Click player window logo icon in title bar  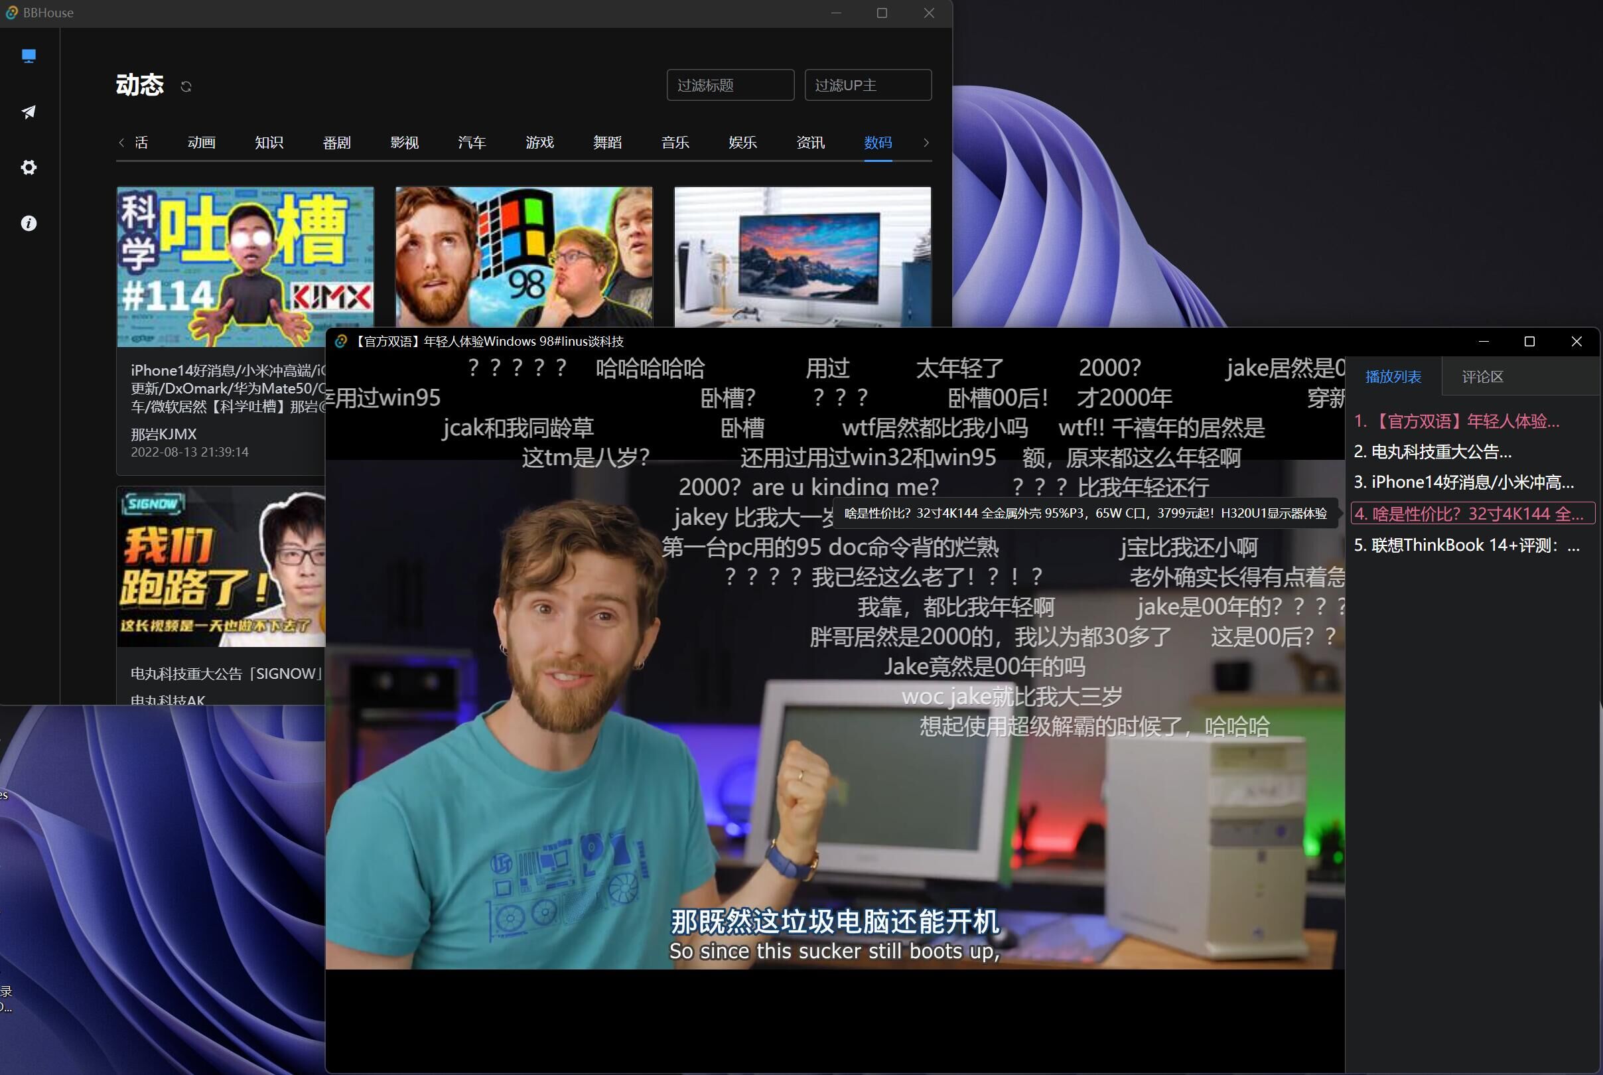[x=340, y=342]
